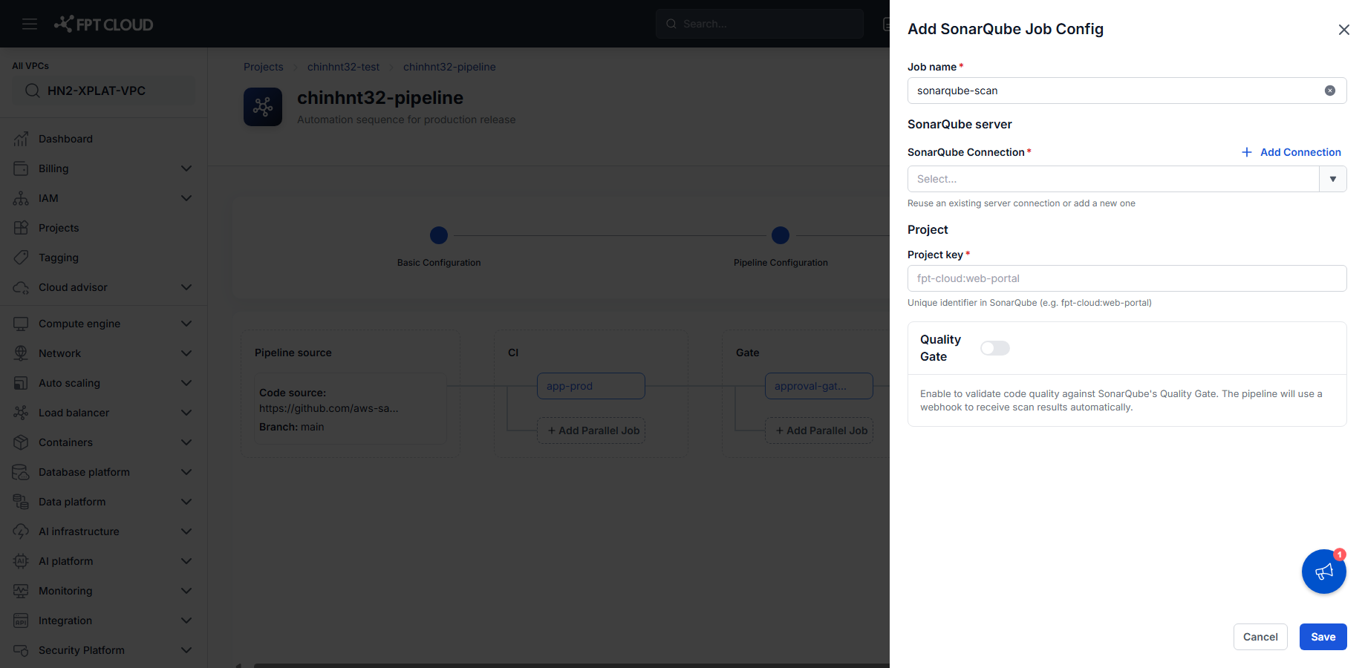Expand the Security Platform chevron

pyautogui.click(x=186, y=650)
